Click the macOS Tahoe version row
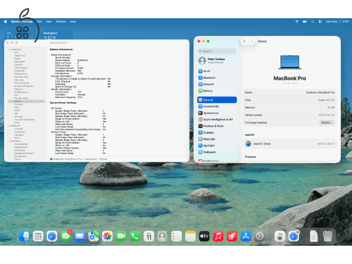The image size is (352, 264). [x=290, y=144]
